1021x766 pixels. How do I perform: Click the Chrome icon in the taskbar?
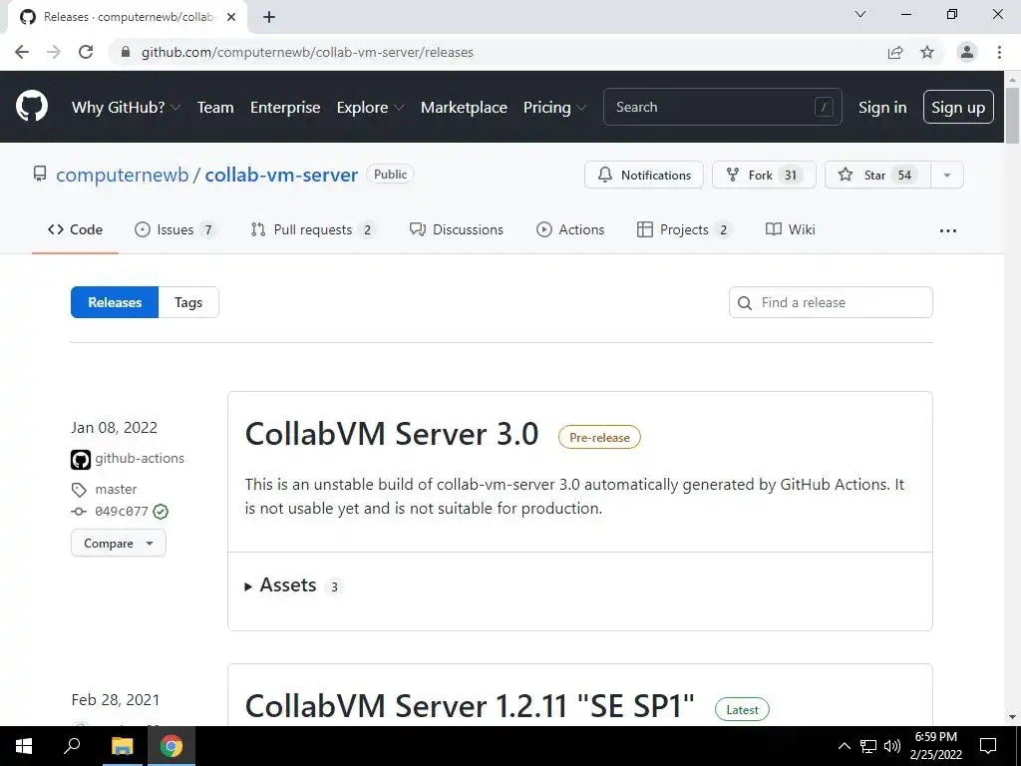click(x=171, y=746)
